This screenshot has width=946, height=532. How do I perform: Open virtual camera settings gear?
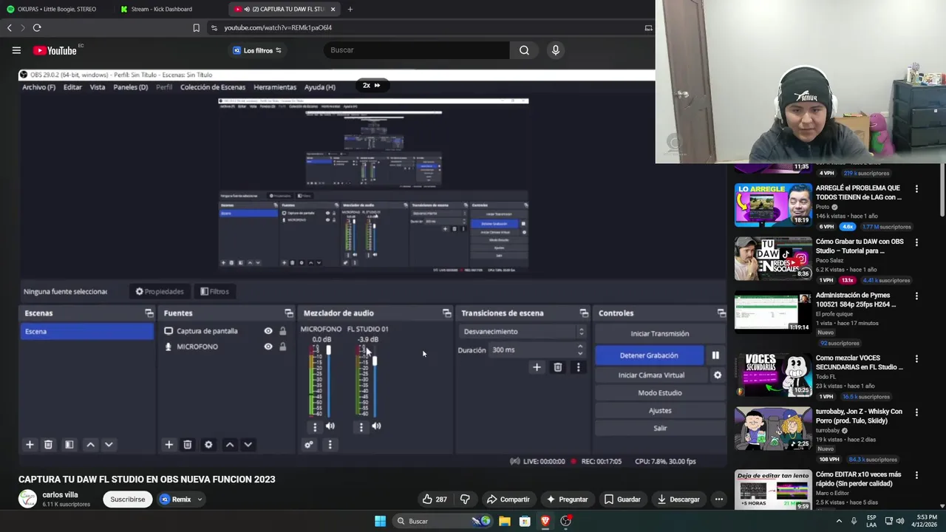tap(718, 375)
